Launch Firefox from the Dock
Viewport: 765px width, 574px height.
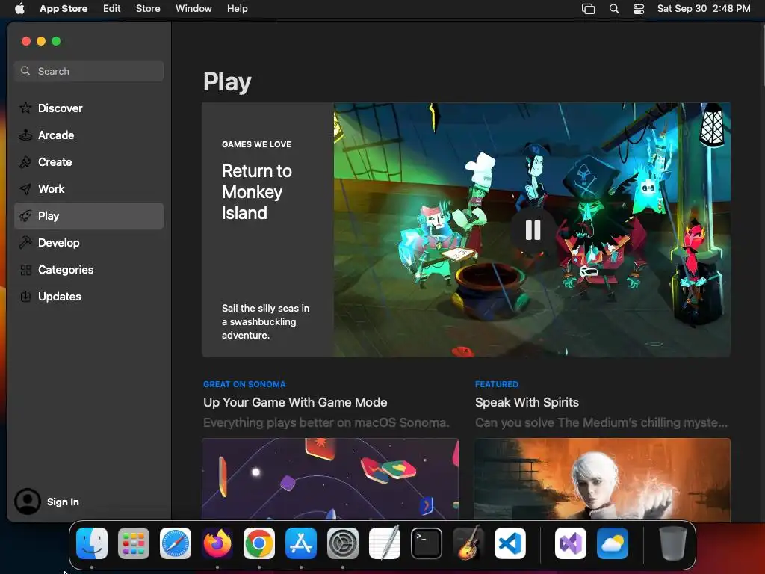(217, 543)
